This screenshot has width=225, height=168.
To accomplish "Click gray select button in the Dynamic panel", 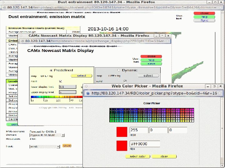I will (148, 75).
